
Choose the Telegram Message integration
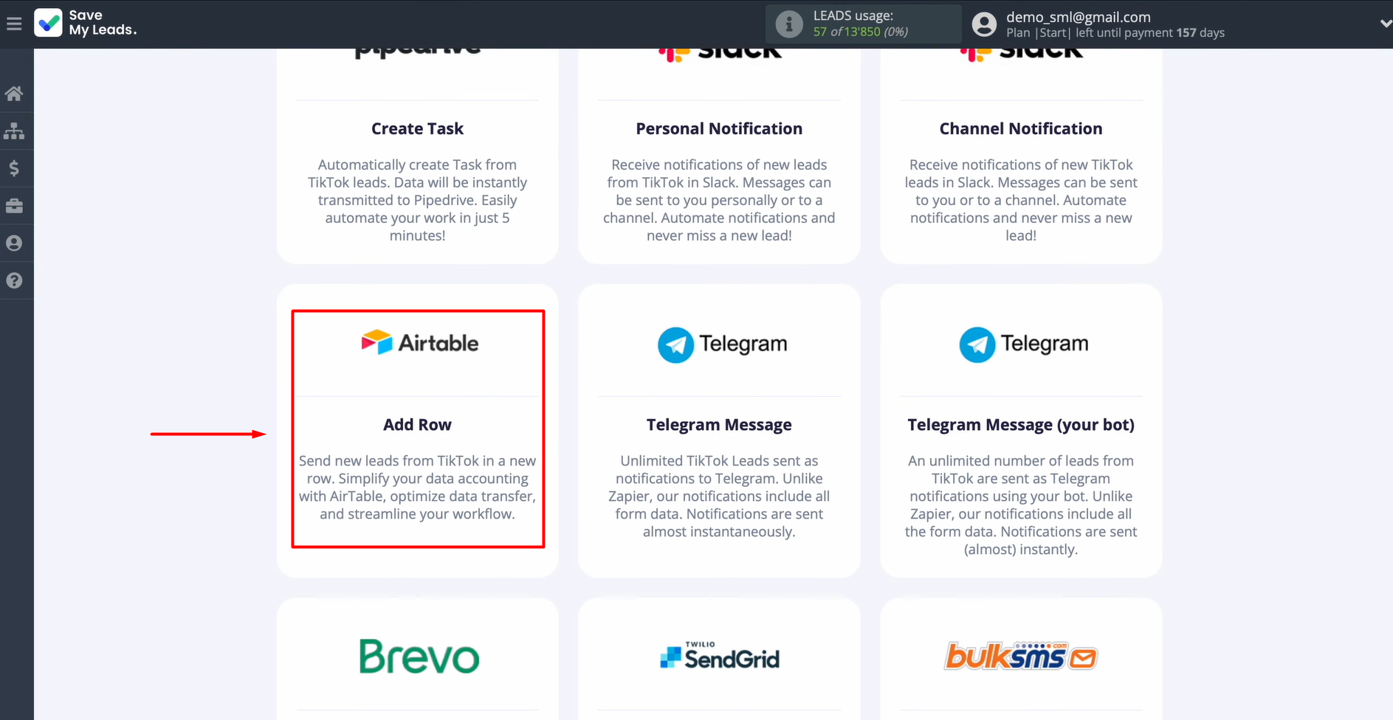pyautogui.click(x=719, y=430)
